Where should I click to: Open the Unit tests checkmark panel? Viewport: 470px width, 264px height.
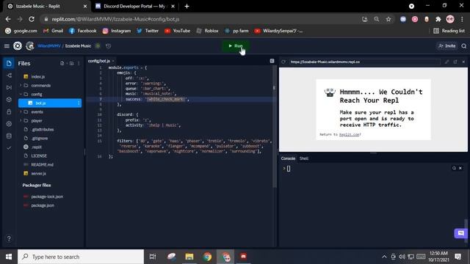[9, 148]
